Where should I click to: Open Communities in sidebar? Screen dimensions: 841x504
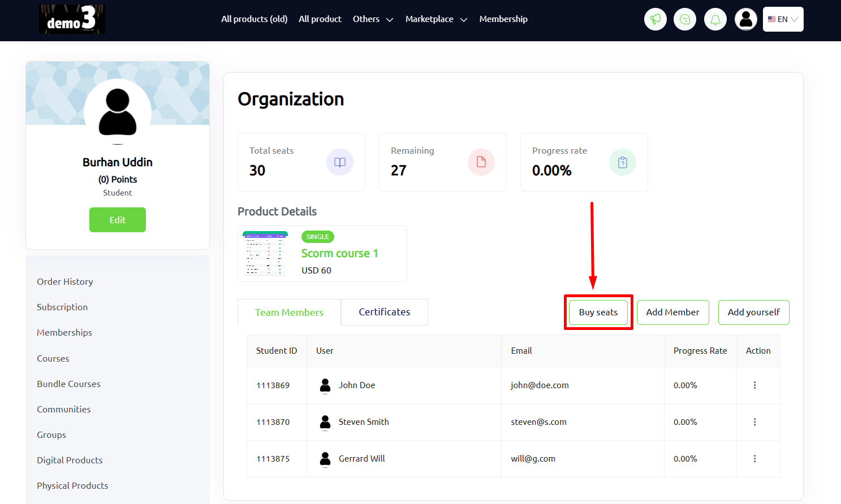click(x=64, y=409)
